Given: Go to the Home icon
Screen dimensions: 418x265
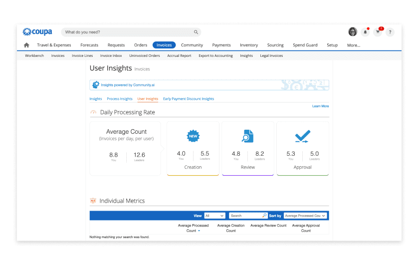Looking at the screenshot, I should (26, 45).
